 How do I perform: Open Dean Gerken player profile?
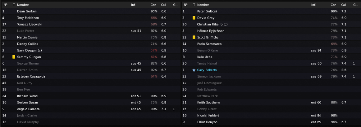coord(27,11)
